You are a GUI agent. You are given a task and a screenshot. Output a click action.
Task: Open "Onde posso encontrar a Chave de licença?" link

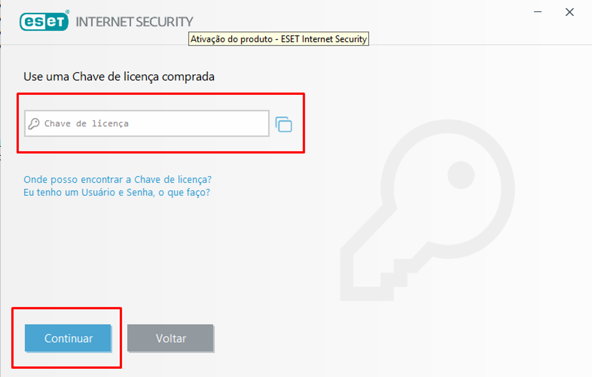tap(117, 179)
